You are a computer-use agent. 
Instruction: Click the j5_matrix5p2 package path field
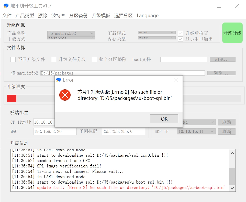122,73
